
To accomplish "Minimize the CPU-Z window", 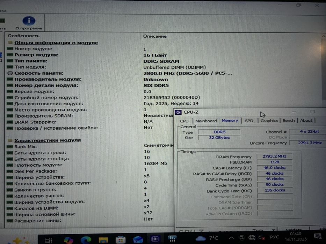I will pyautogui.click(x=294, y=112).
